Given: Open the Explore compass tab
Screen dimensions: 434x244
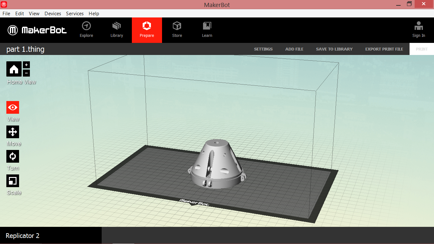Looking at the screenshot, I should (86, 30).
